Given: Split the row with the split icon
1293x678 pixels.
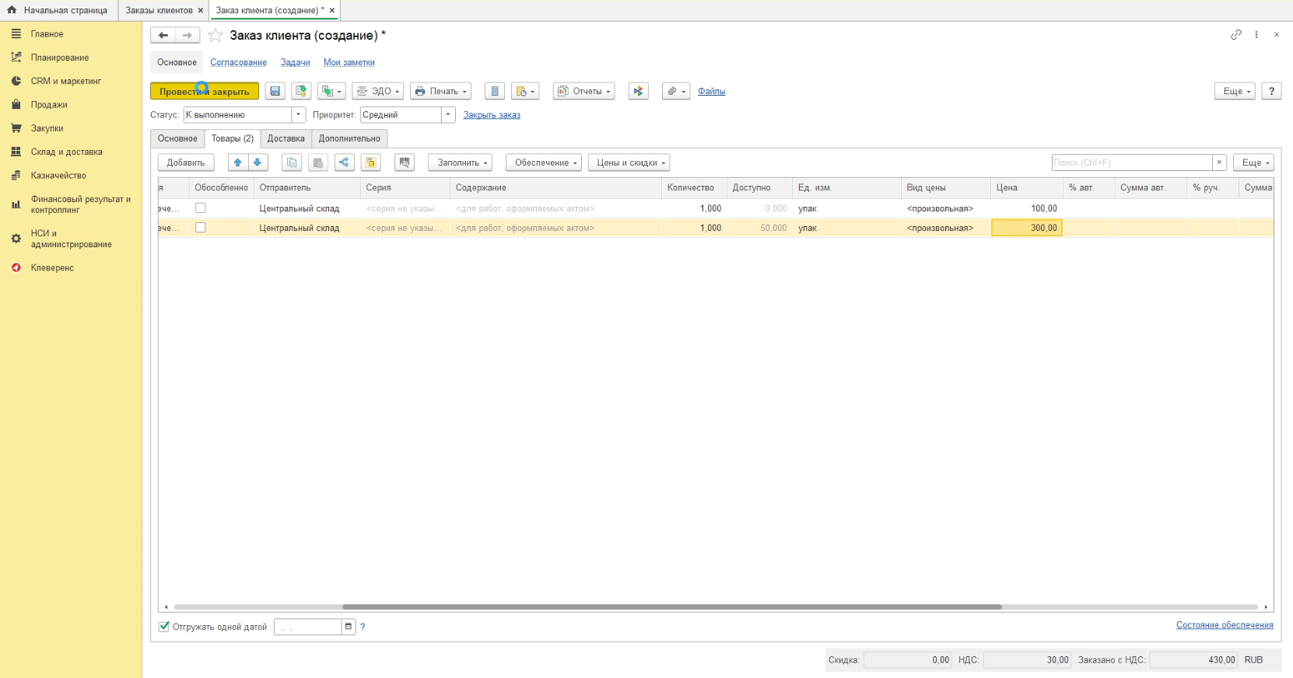Looking at the screenshot, I should tap(344, 163).
